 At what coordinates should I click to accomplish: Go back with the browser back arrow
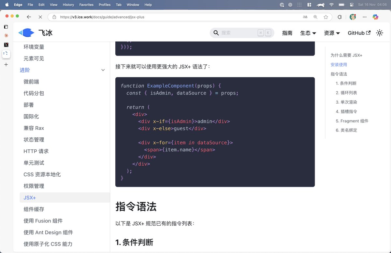tap(29, 17)
